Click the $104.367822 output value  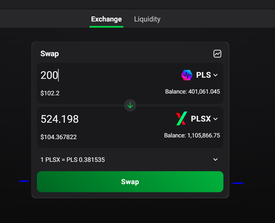tap(59, 137)
